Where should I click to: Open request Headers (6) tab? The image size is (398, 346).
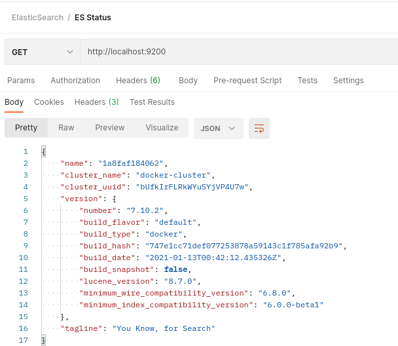coord(138,81)
